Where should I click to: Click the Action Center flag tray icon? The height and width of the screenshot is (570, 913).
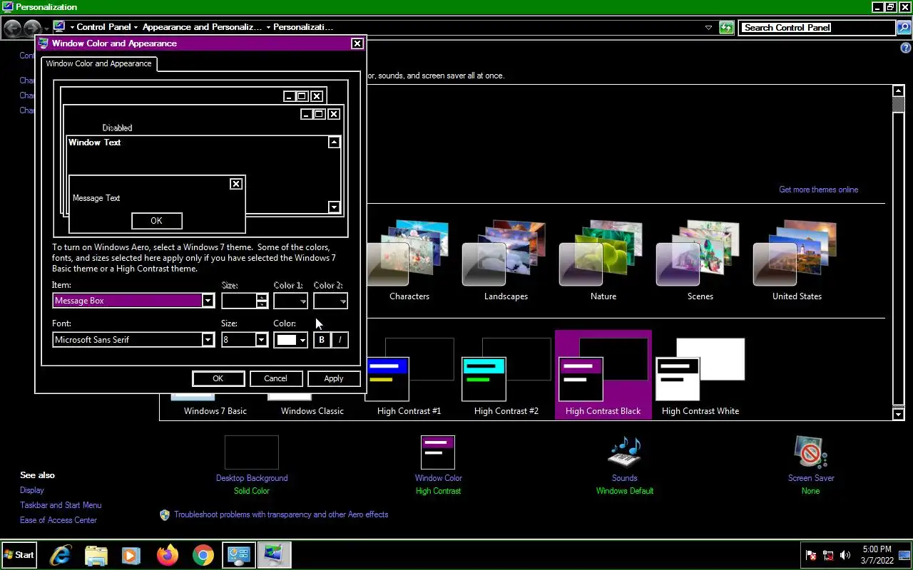811,555
